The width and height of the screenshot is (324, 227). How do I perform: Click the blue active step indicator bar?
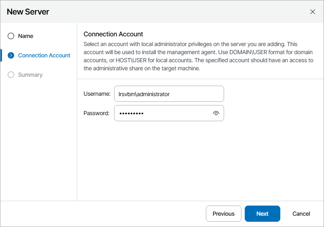click(x=1, y=55)
